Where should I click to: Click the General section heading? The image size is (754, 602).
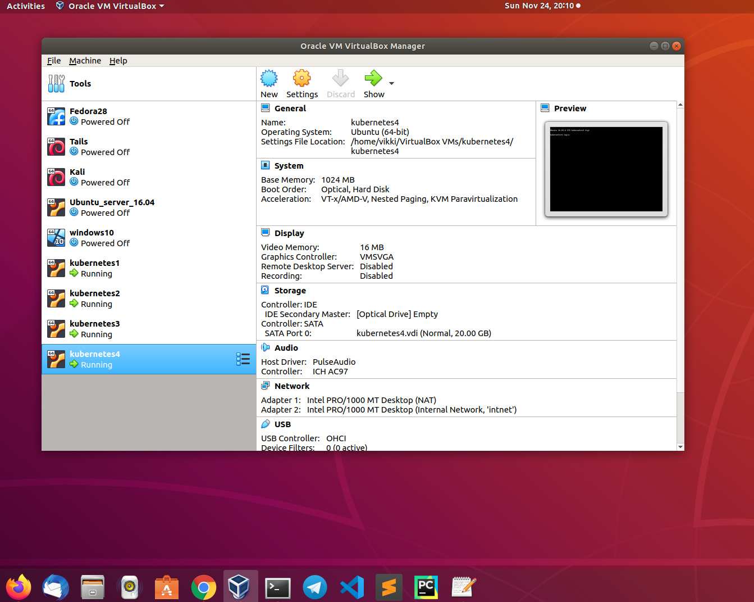[290, 108]
